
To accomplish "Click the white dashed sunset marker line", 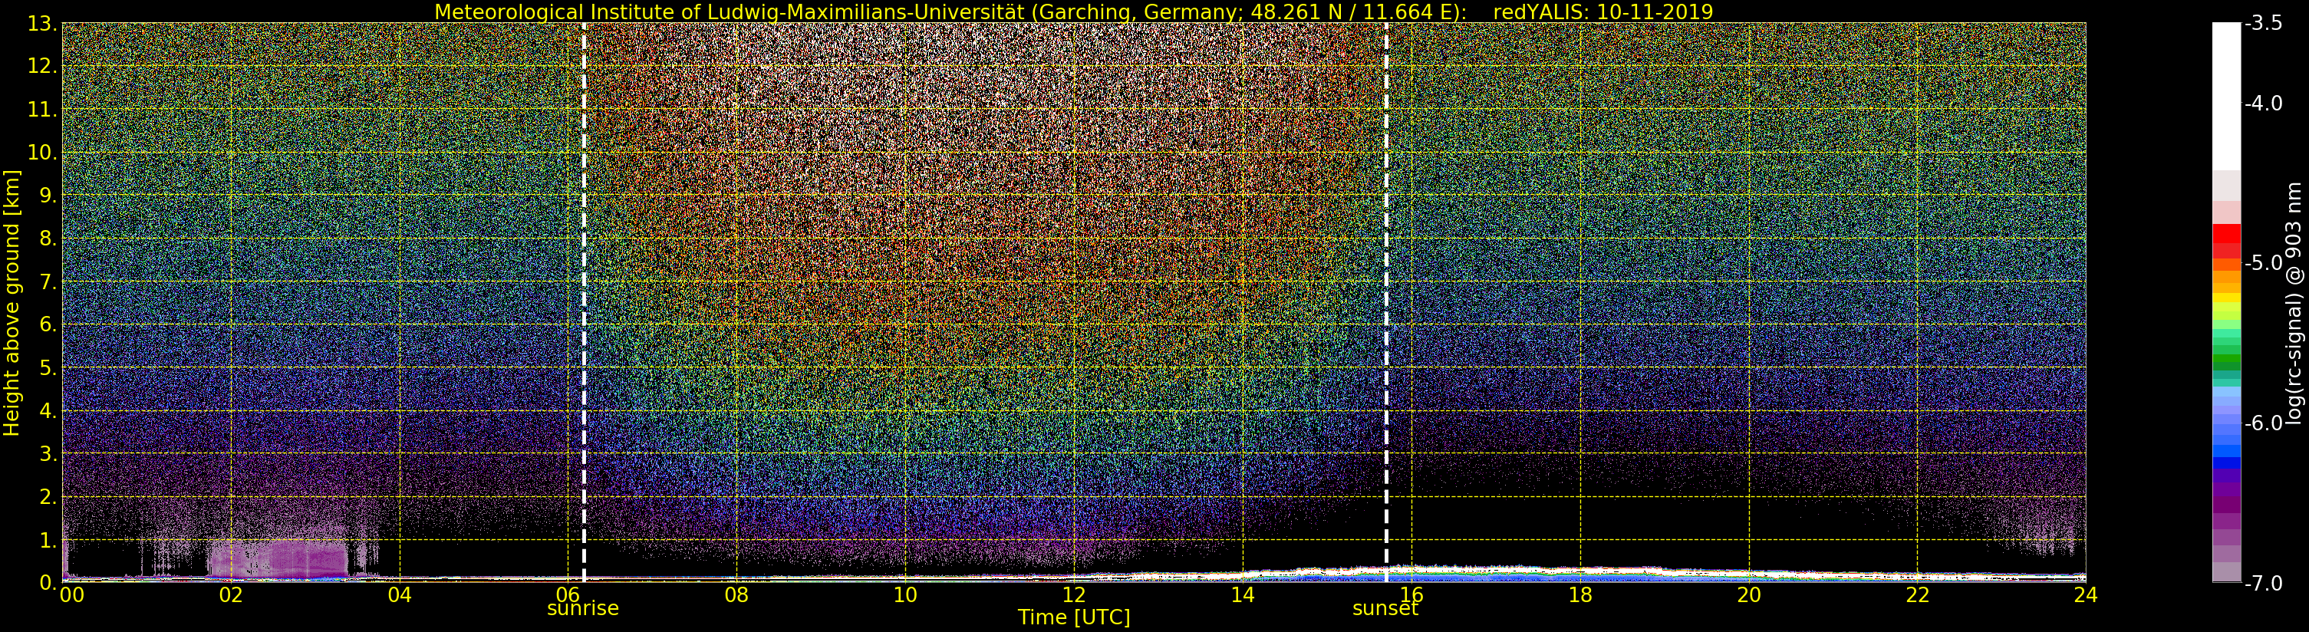I will (1385, 302).
